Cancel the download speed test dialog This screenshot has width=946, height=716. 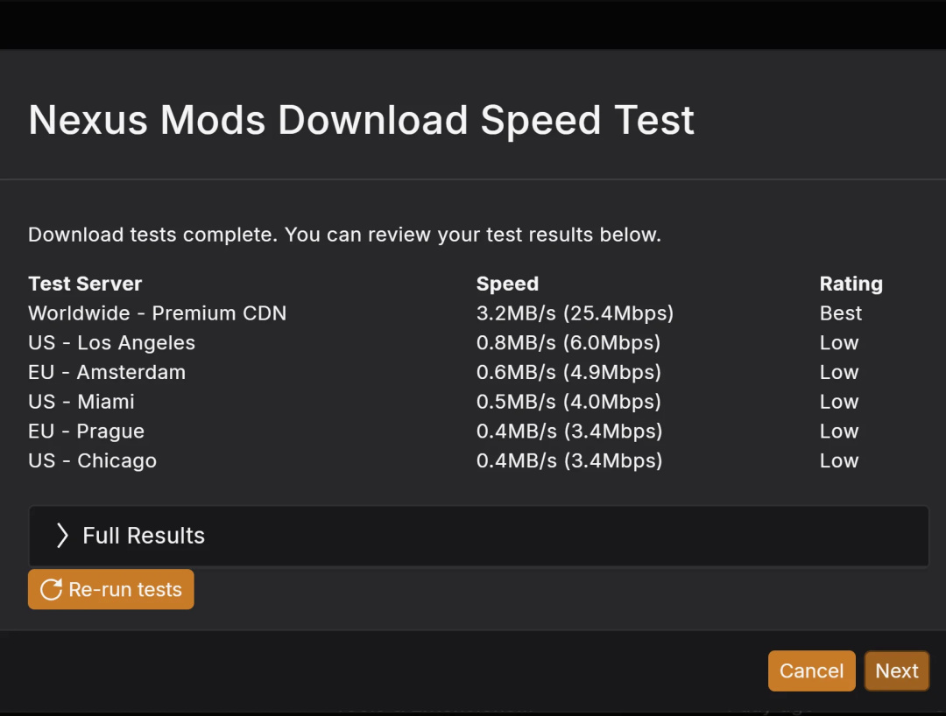coord(811,670)
